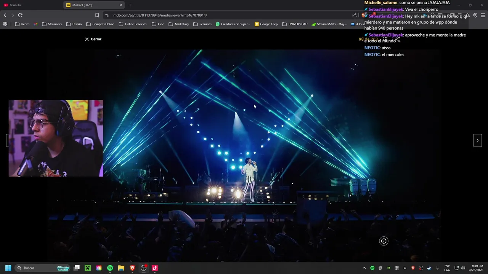Open the Diseño bookmarks folder
Image resolution: width=488 pixels, height=274 pixels.
[74, 24]
